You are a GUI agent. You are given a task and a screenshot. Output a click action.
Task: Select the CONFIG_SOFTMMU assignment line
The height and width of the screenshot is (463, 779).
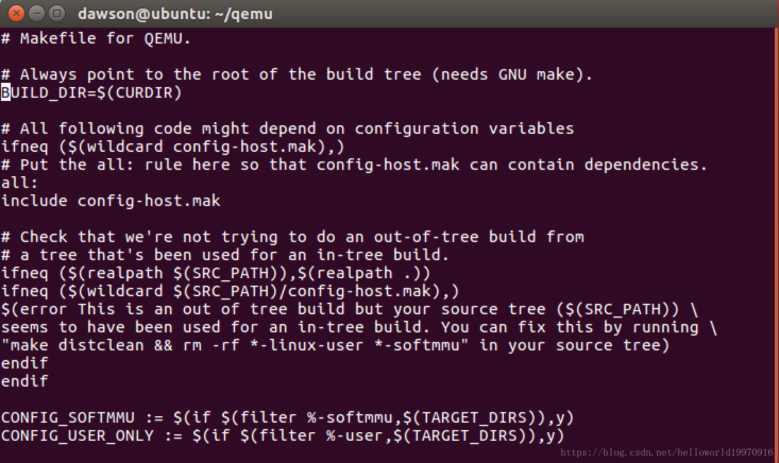pyautogui.click(x=287, y=417)
